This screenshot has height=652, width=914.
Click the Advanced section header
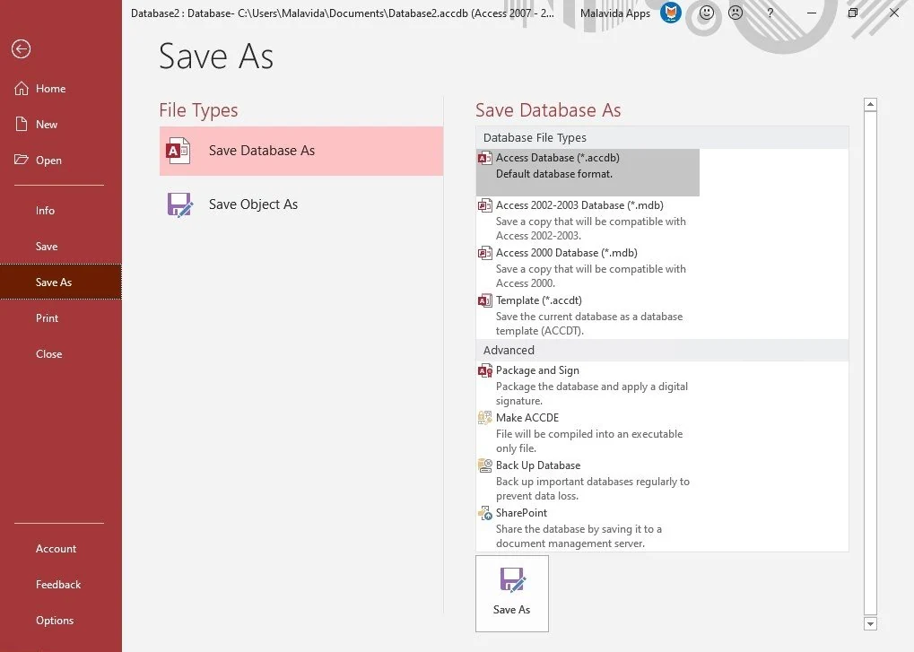coord(509,350)
